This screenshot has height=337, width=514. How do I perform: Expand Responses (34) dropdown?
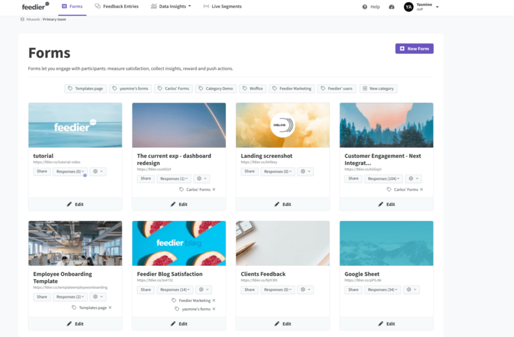pyautogui.click(x=382, y=289)
